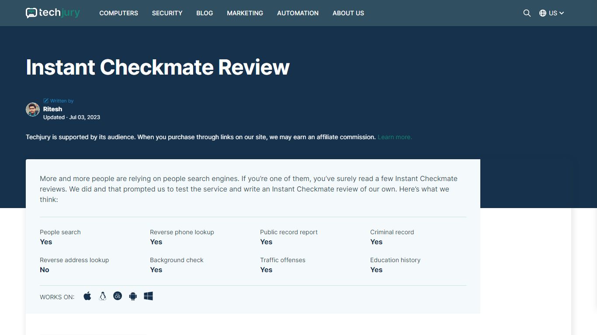597x335 pixels.
Task: Click the Windows platform icon
Action: pyautogui.click(x=149, y=296)
